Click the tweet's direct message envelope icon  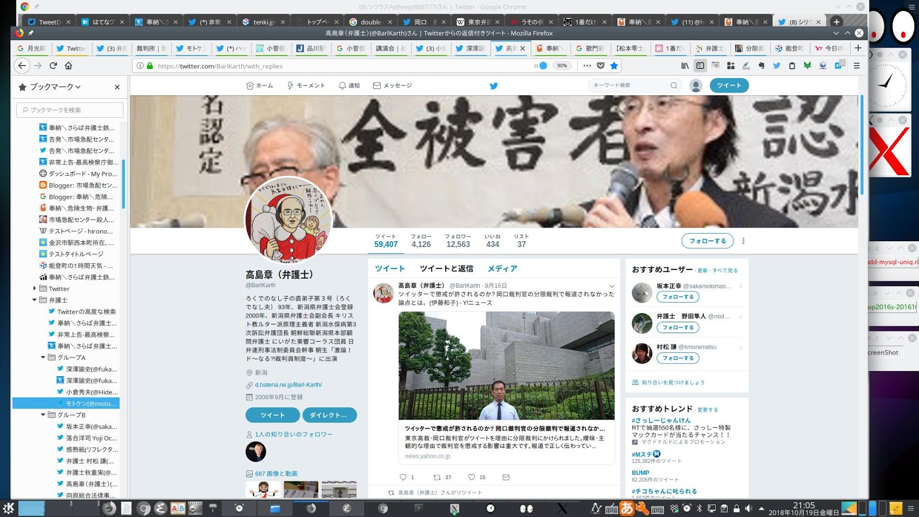[x=505, y=477]
